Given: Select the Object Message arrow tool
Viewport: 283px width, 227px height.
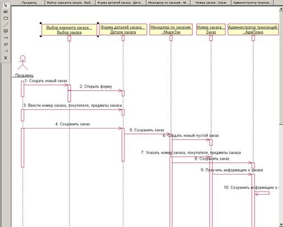Looking at the screenshot, I should 5,38.
